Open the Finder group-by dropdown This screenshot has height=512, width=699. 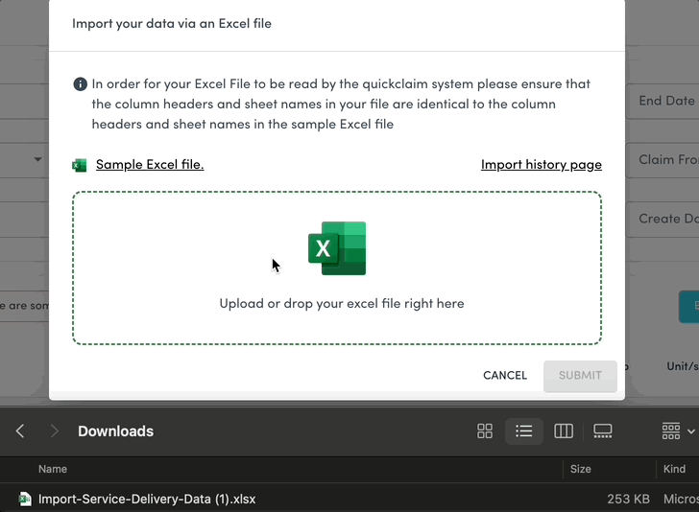[678, 431]
